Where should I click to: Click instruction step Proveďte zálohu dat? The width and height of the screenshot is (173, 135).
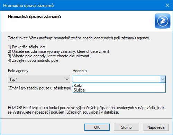[x=27, y=47]
